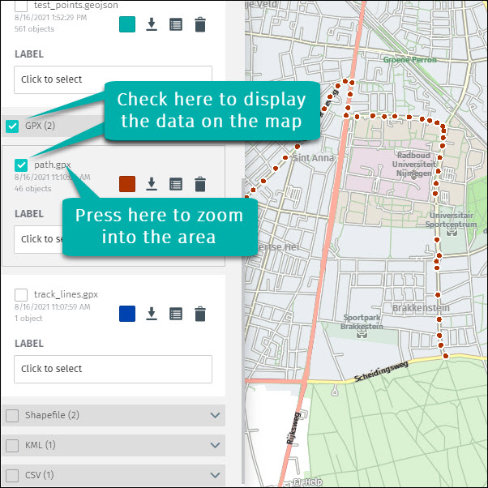This screenshot has width=488, height=488.
Task: Check the track_lines.gpx layer checkbox
Action: pos(21,295)
